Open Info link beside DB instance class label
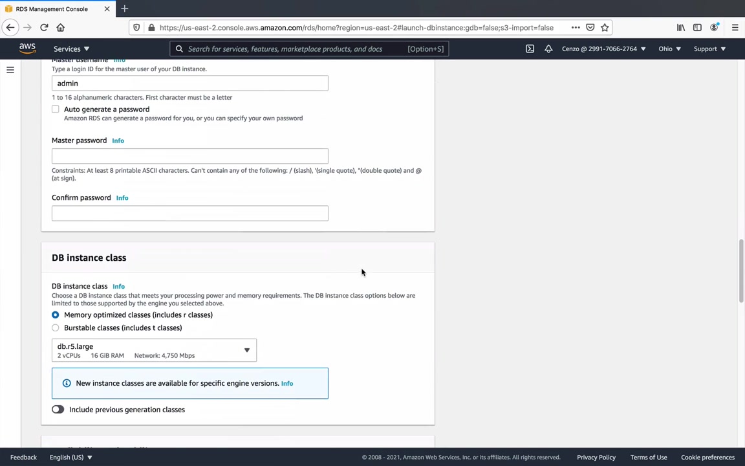This screenshot has width=745, height=466. click(118, 286)
